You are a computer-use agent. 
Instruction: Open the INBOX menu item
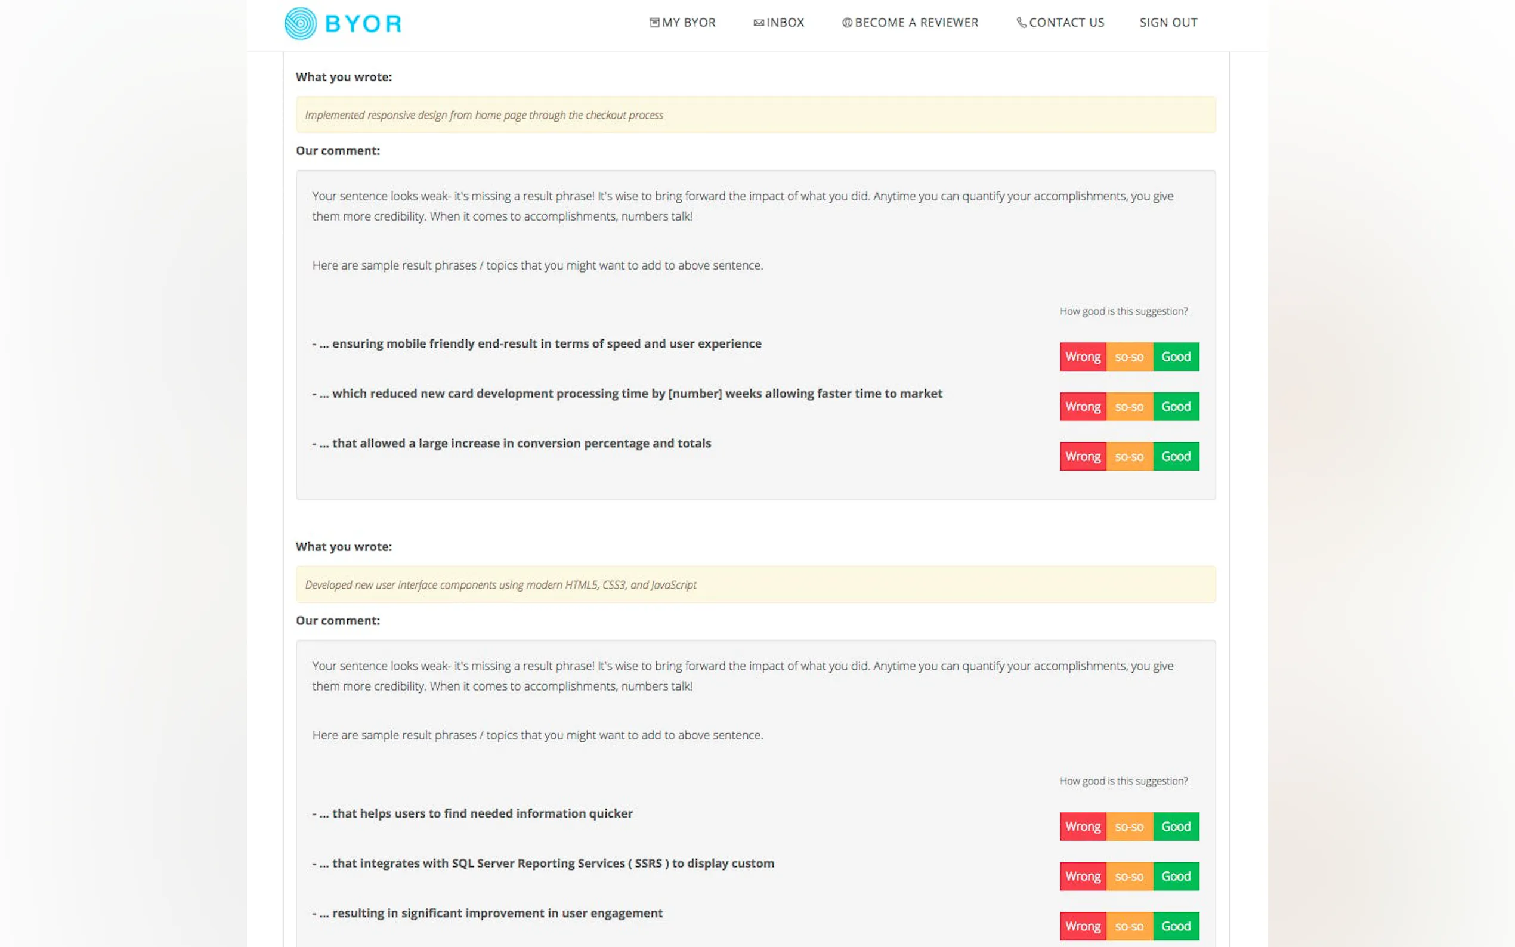(x=785, y=23)
